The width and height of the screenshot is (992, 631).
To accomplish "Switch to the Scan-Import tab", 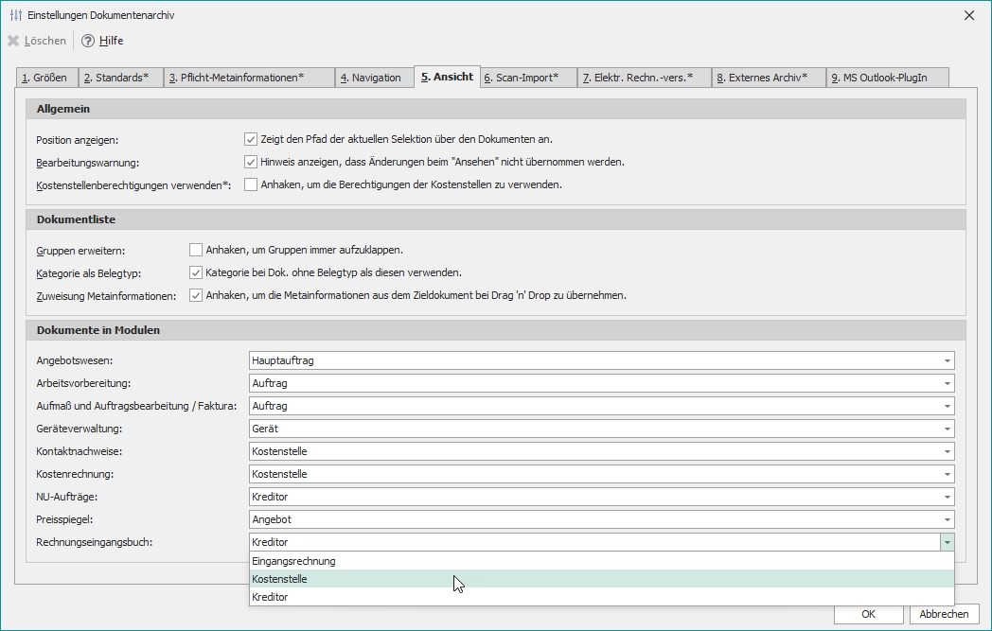I will point(527,78).
